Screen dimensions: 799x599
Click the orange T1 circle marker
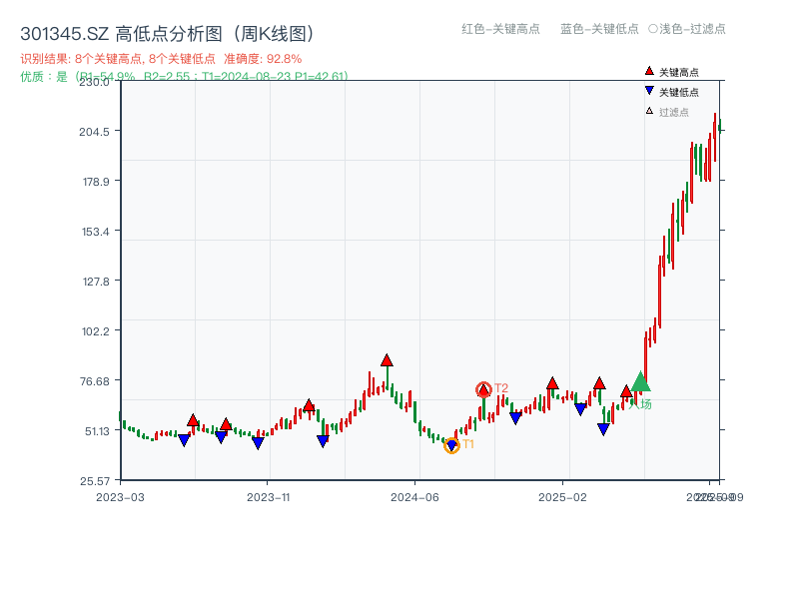[x=451, y=445]
